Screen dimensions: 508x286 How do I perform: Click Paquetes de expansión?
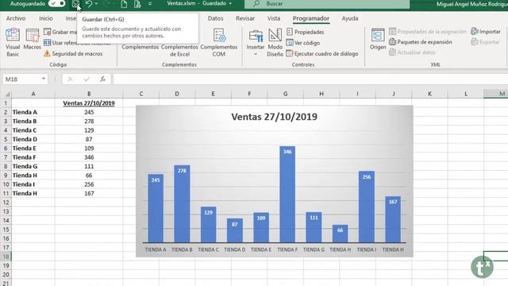point(421,42)
